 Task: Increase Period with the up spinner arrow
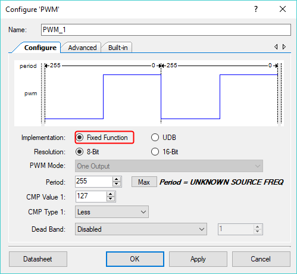pyautogui.click(x=117, y=179)
